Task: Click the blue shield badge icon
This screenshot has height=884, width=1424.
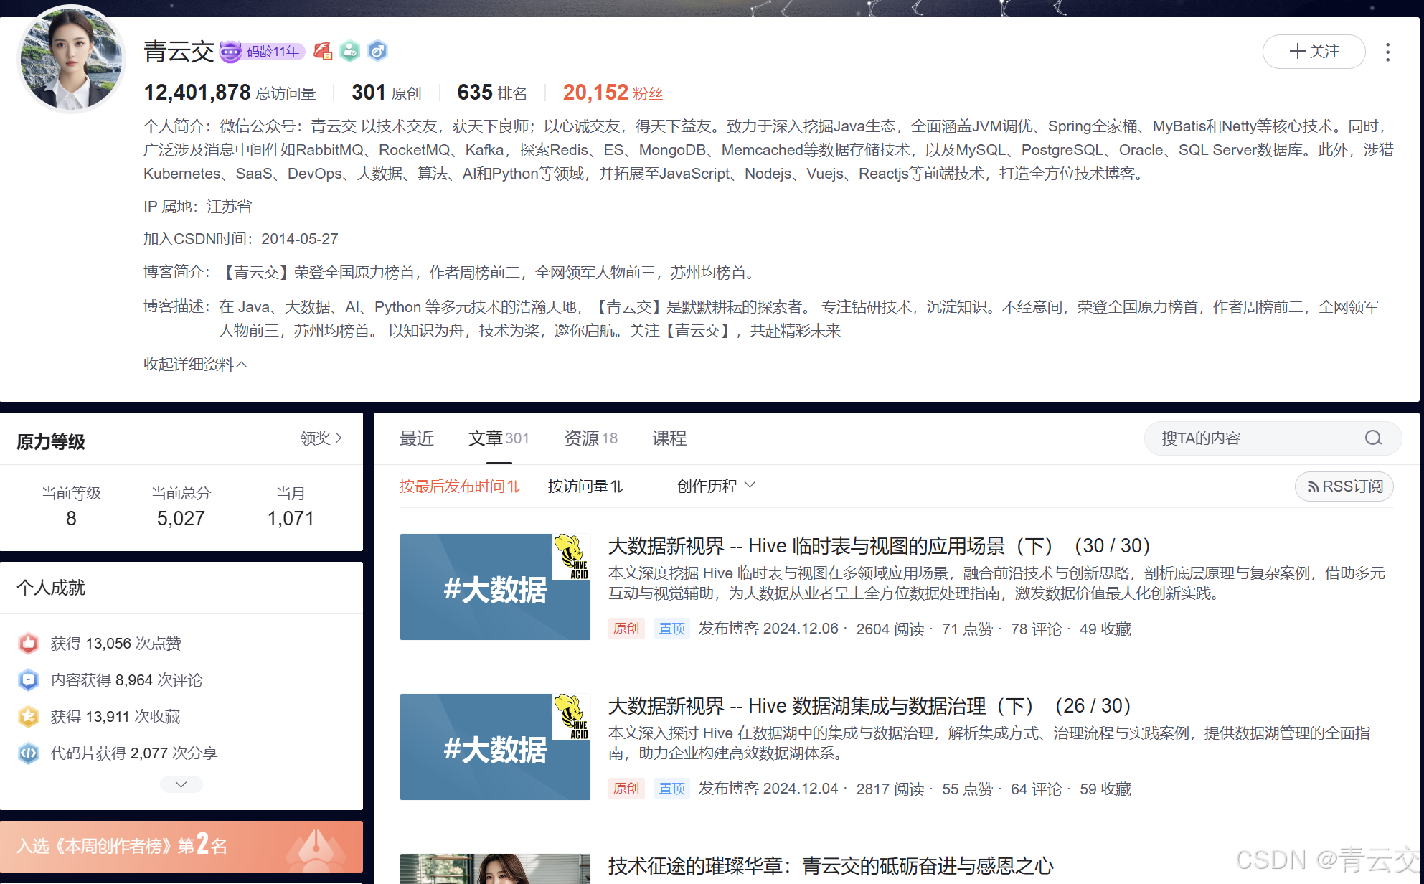Action: pos(377,51)
